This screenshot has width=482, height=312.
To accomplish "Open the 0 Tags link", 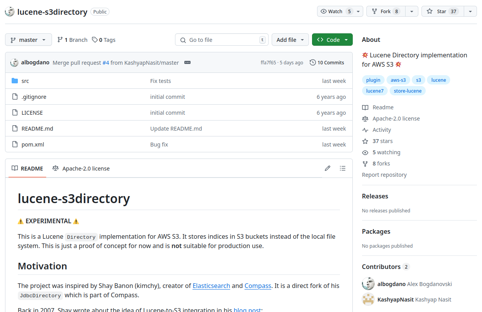I will pos(104,40).
